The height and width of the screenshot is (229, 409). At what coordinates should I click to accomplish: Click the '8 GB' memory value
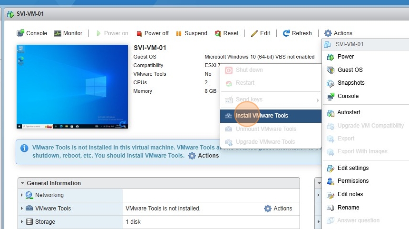211,91
